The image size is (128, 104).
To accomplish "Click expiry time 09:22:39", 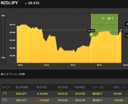I will 80,100.
